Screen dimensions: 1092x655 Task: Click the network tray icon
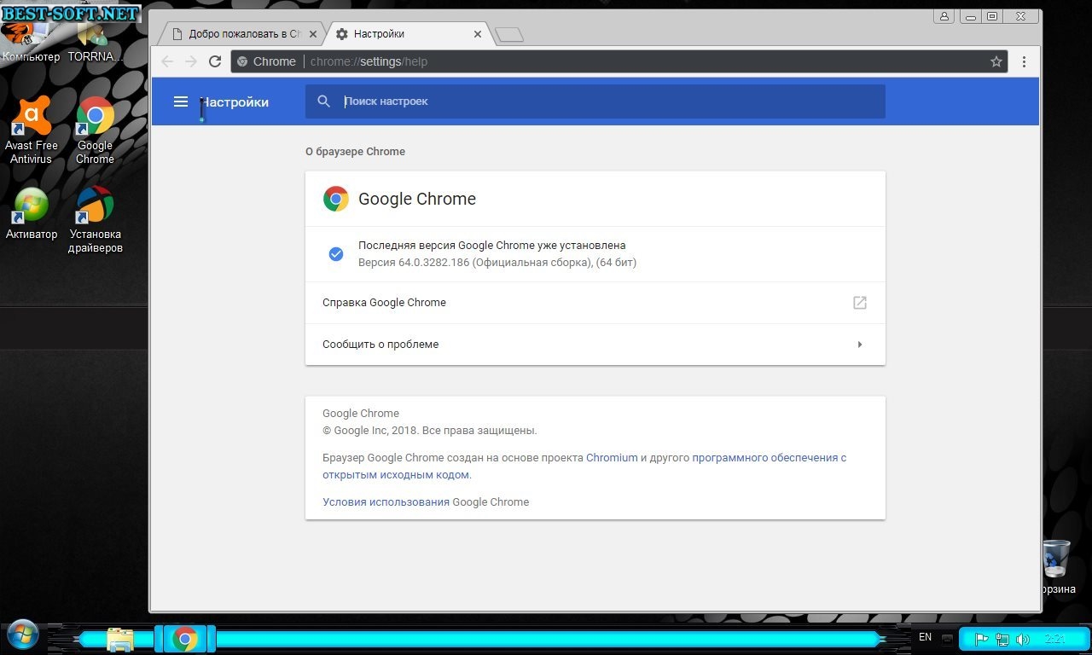click(x=1002, y=639)
